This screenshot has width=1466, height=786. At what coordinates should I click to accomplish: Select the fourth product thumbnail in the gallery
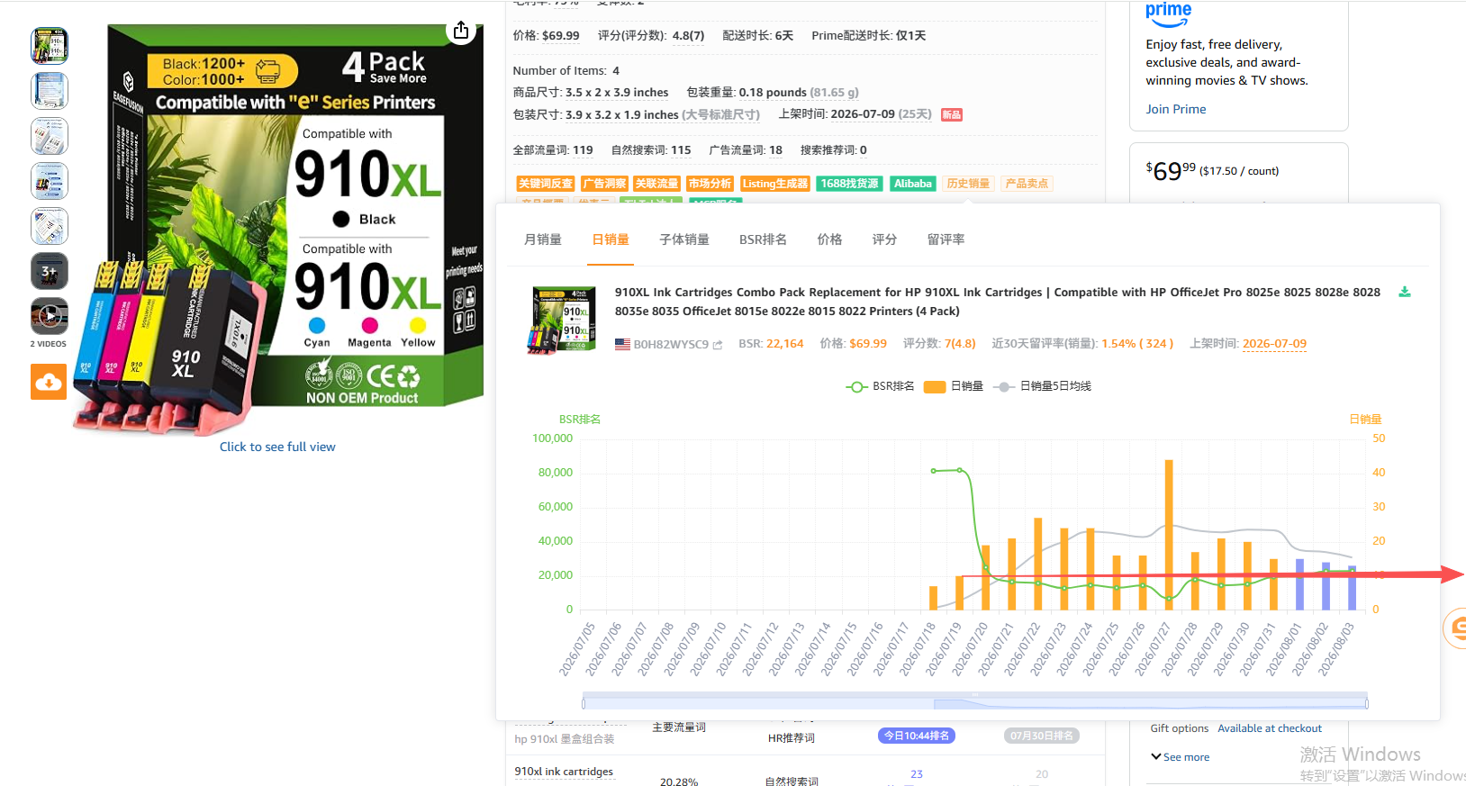[50, 181]
